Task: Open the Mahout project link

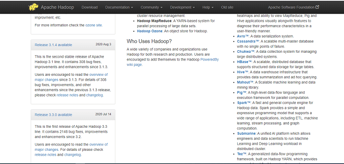Action: tap(245, 82)
